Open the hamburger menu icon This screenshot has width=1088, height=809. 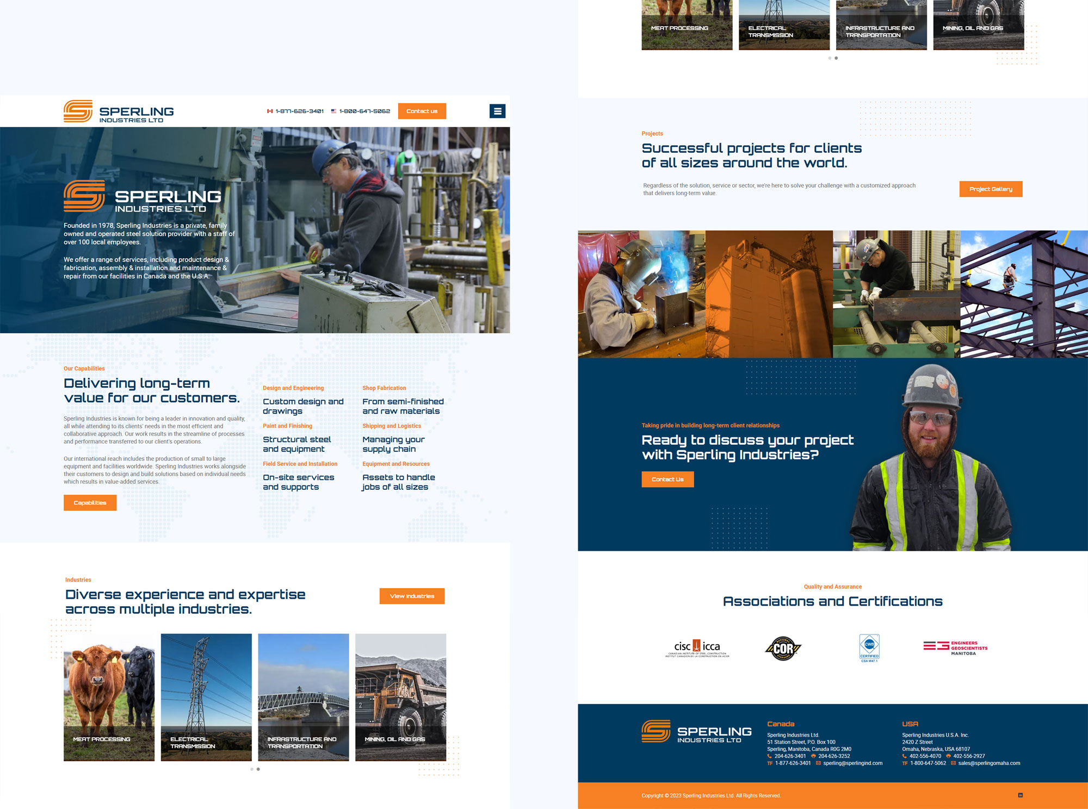point(497,111)
